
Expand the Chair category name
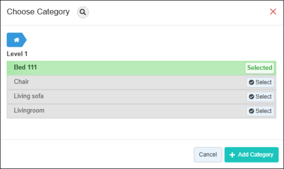point(21,82)
